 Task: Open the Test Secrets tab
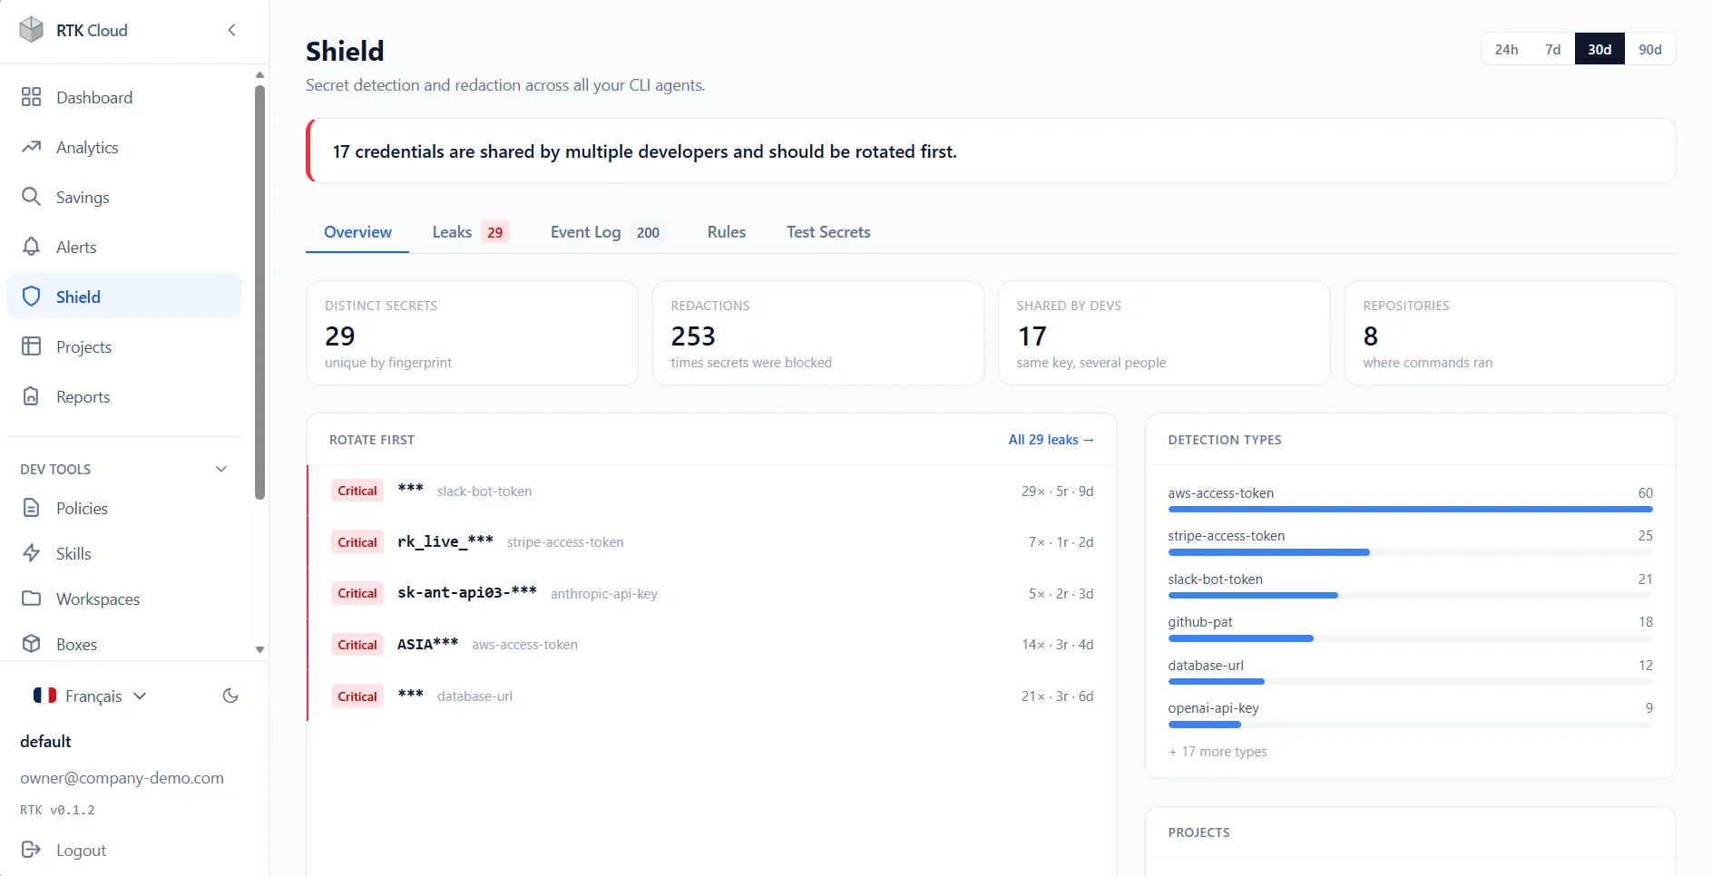828,232
